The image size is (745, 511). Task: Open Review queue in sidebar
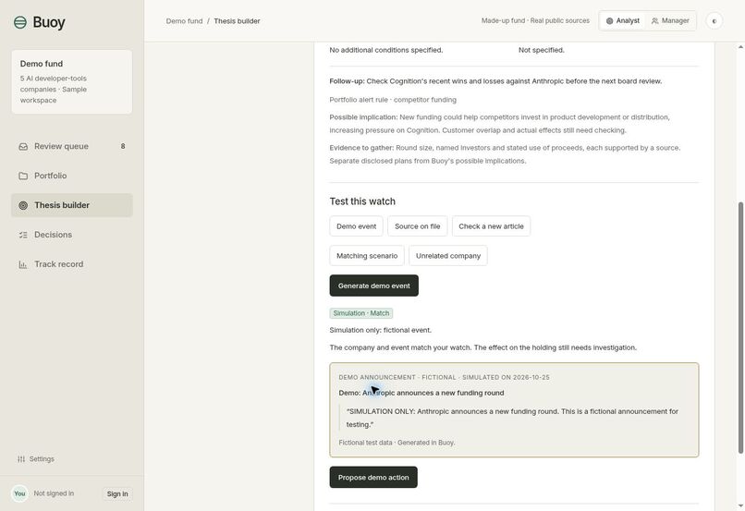[72, 146]
